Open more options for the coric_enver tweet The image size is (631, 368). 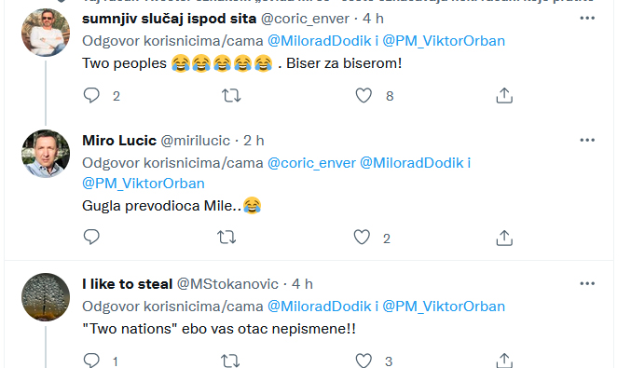(587, 18)
